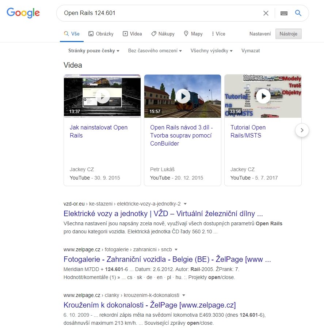Open the Všechny výsledky dropdown
This screenshot has width=324, height=335.
211,50
